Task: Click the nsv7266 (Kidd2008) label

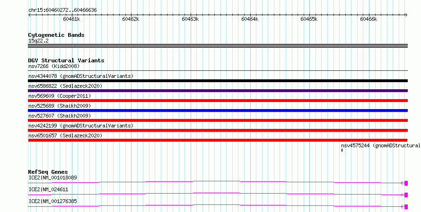Action: click(x=54, y=66)
